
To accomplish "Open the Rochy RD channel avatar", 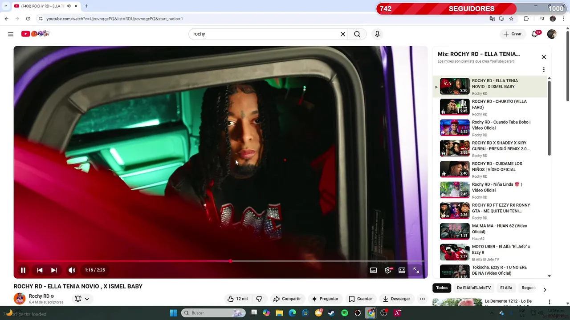I will tap(20, 299).
